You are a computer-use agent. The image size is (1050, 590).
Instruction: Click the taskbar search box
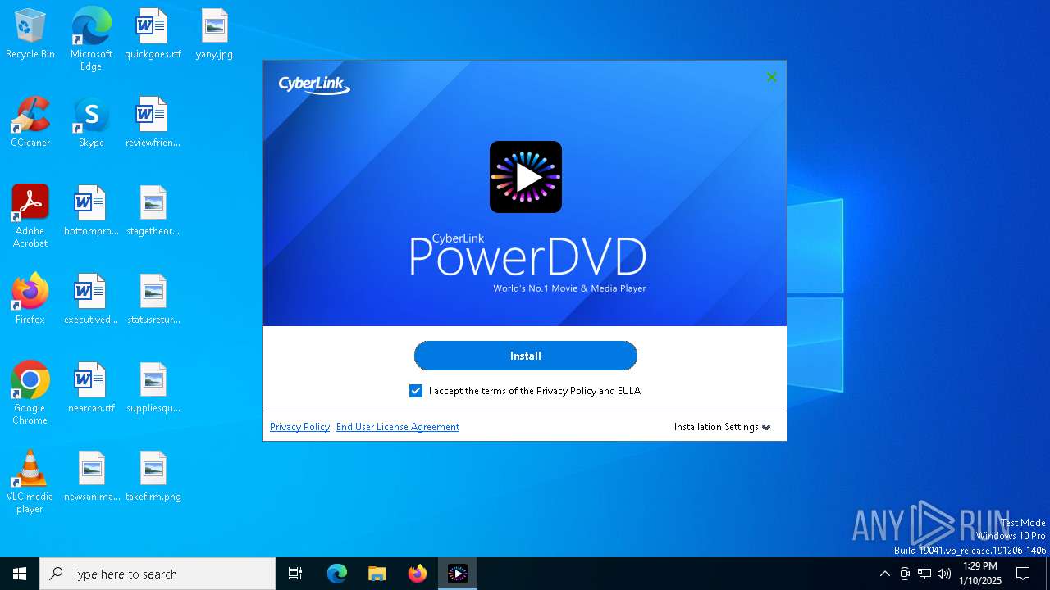click(157, 574)
